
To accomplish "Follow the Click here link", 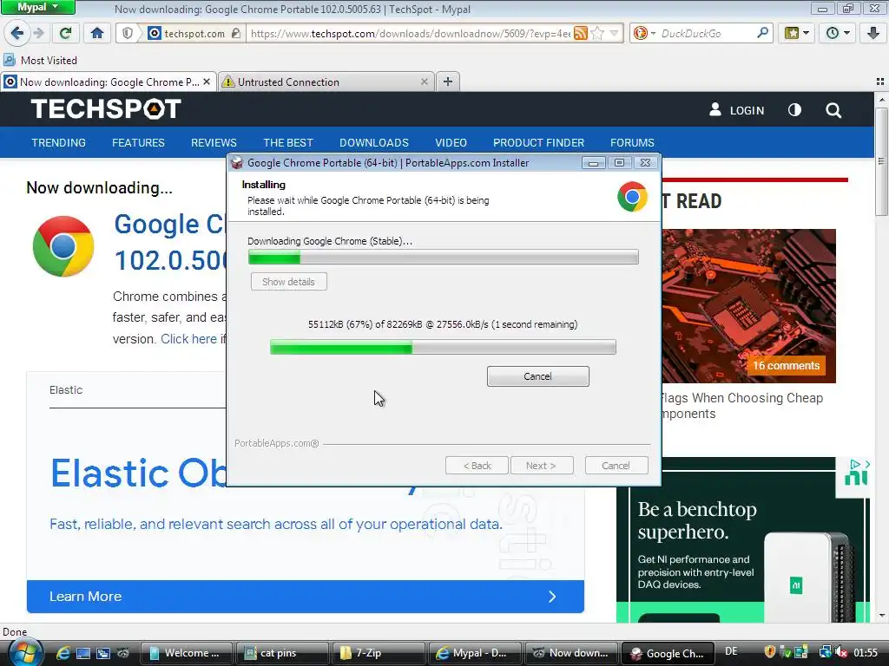I will pos(188,339).
